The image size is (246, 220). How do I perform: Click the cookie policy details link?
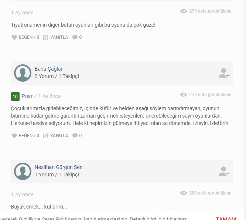click(x=158, y=219)
